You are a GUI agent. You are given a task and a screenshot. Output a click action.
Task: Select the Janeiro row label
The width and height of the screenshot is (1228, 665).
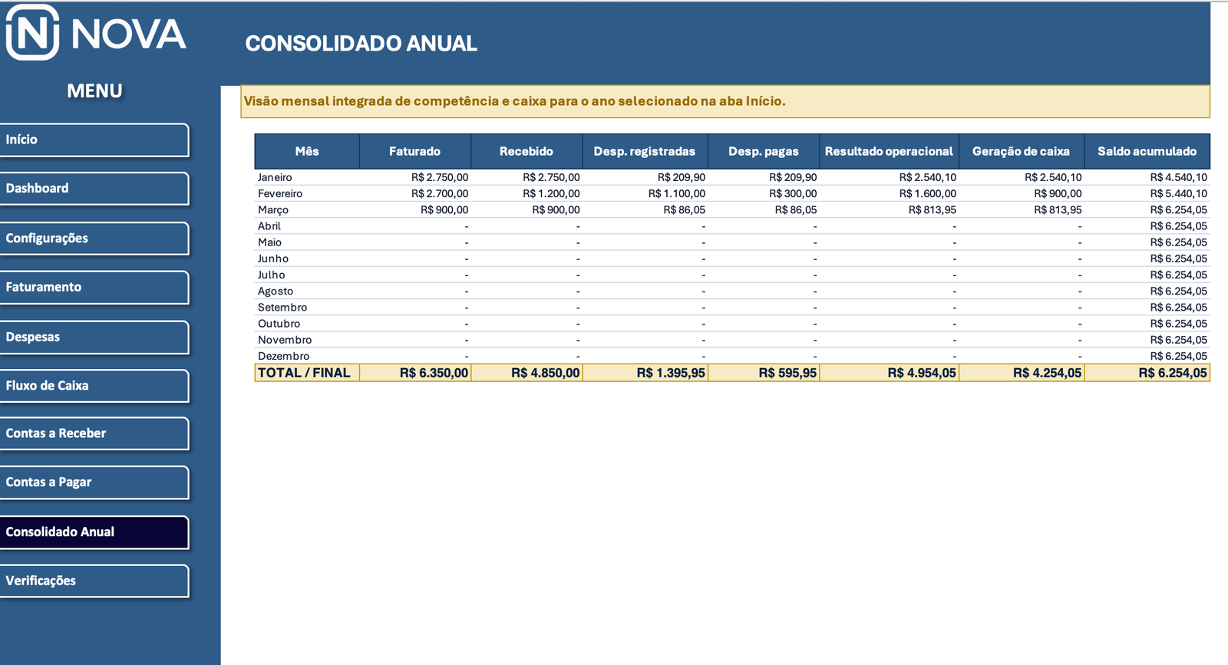pos(275,177)
